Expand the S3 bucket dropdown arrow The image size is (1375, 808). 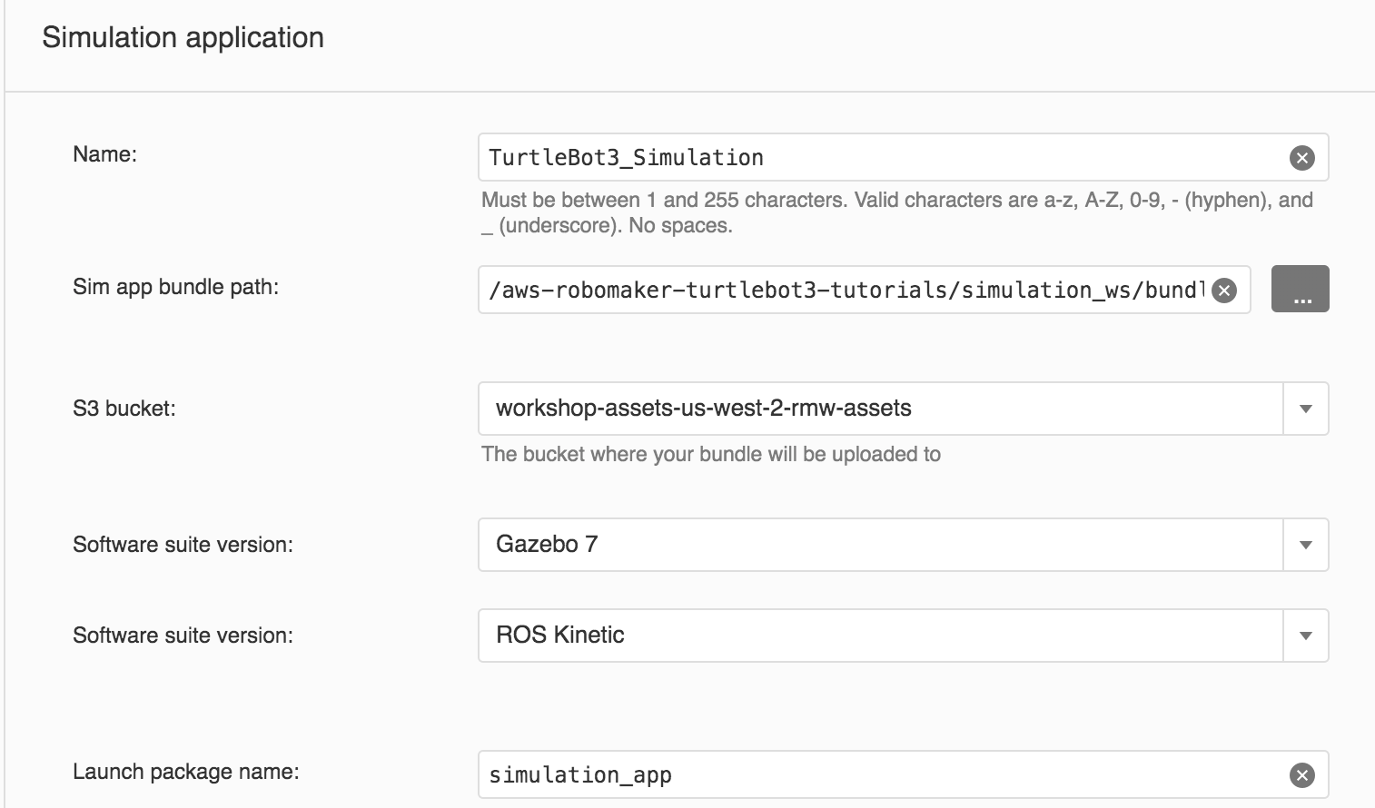click(1305, 409)
